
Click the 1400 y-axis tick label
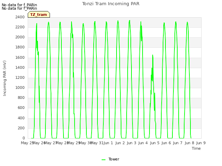click(x=20, y=68)
